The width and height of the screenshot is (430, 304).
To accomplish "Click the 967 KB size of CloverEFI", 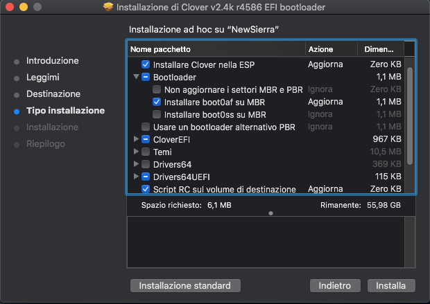I will click(x=387, y=139).
